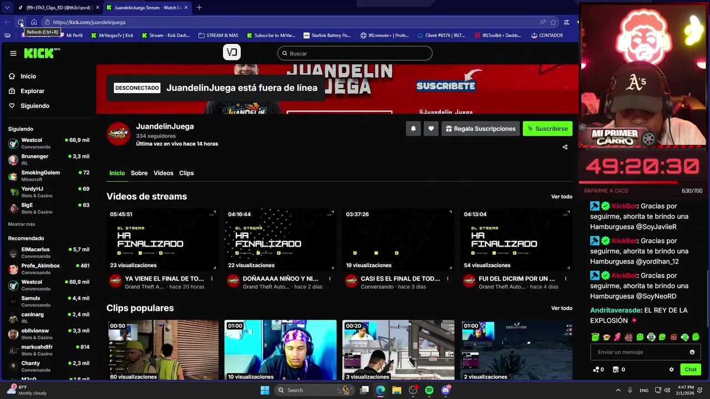Open Profe_Akimbox recommended channel

click(49, 269)
